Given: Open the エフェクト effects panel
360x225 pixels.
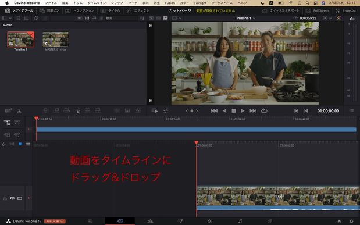Looking at the screenshot, I should pos(138,10).
